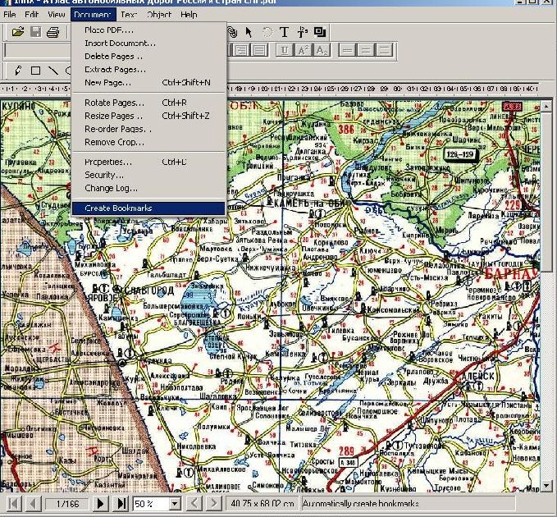Image resolution: width=557 pixels, height=517 pixels.
Task: Click the page size 40.75 x 68.02 cm
Action: tap(262, 504)
